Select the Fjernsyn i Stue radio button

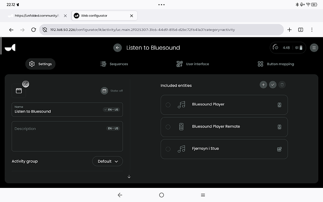click(x=168, y=149)
